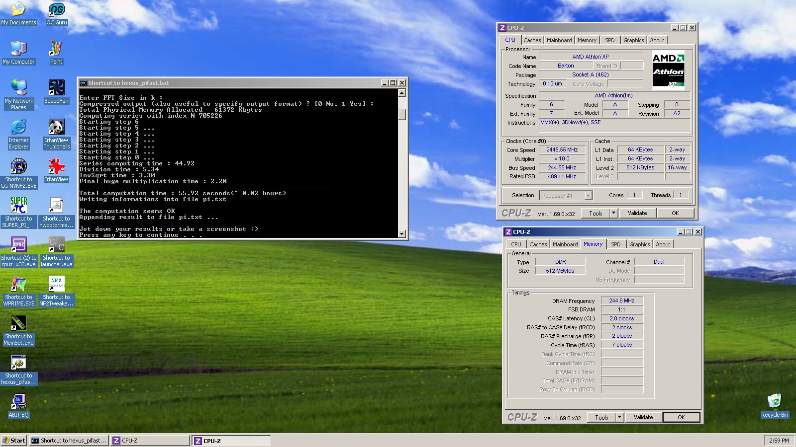Click Memory Size value 512 MBytes
This screenshot has width=796, height=447.
[560, 271]
